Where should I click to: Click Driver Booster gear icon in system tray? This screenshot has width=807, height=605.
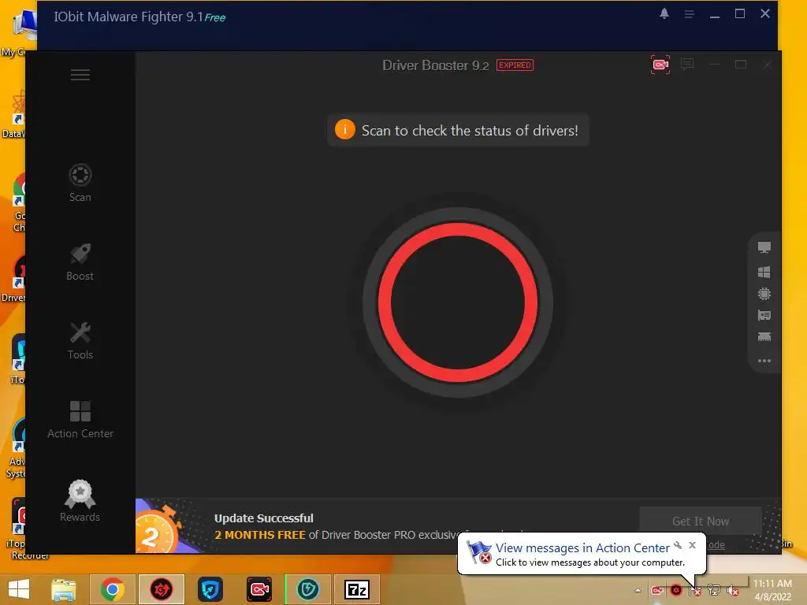[675, 590]
